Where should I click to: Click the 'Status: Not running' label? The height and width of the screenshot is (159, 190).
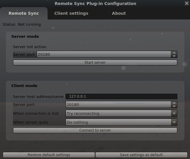[x=22, y=24]
